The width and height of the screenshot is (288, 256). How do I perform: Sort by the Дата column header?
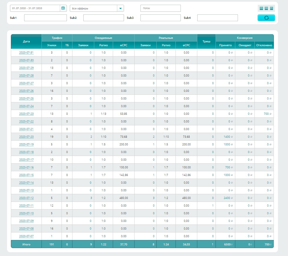[26, 41]
